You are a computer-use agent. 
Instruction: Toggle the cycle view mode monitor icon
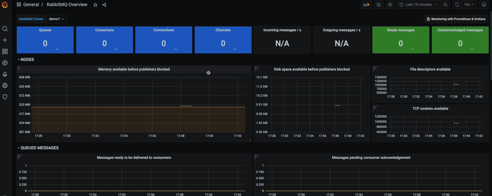click(484, 5)
